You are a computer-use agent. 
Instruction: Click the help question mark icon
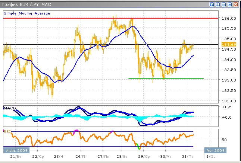pyautogui.click(x=212, y=4)
